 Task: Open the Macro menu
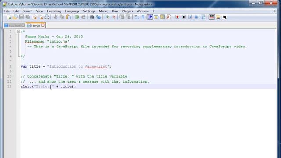pyautogui.click(x=104, y=11)
